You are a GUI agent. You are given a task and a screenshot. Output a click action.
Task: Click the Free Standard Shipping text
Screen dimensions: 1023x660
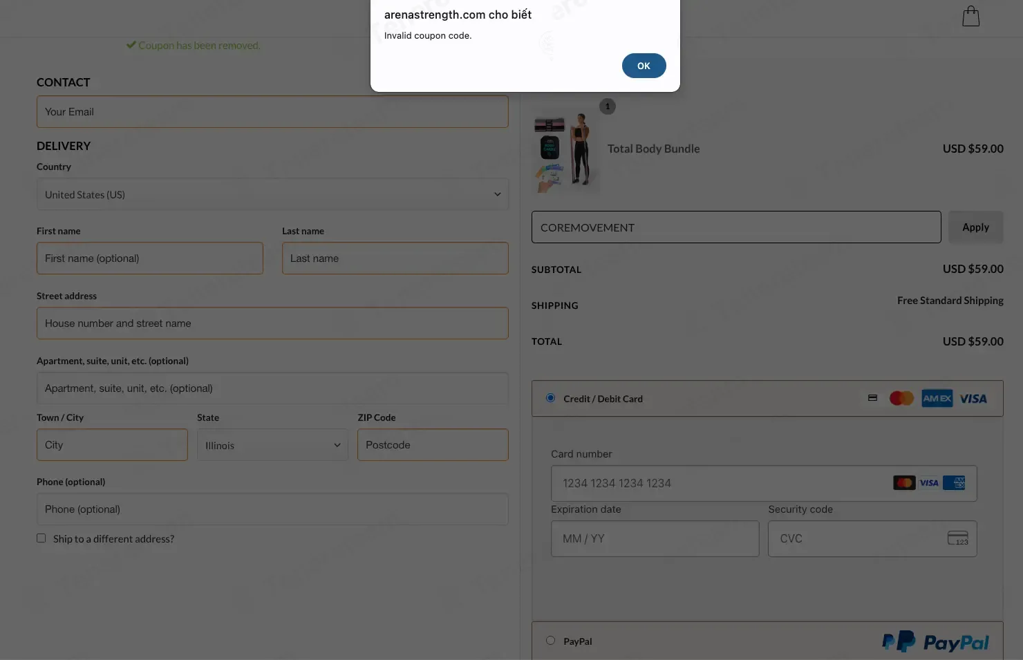(x=950, y=301)
